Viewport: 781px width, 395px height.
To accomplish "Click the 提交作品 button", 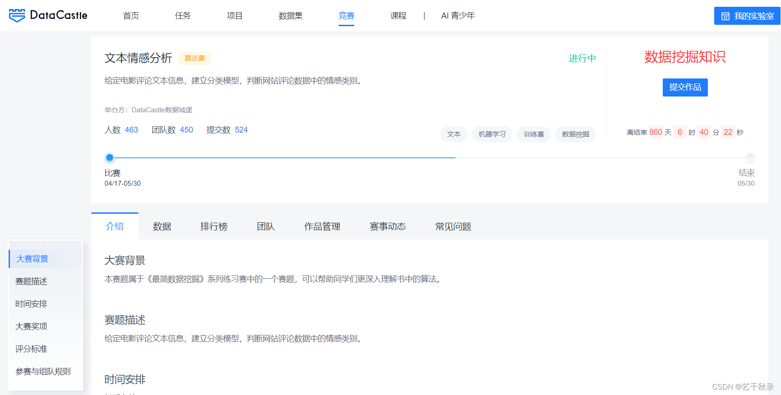I will (685, 87).
